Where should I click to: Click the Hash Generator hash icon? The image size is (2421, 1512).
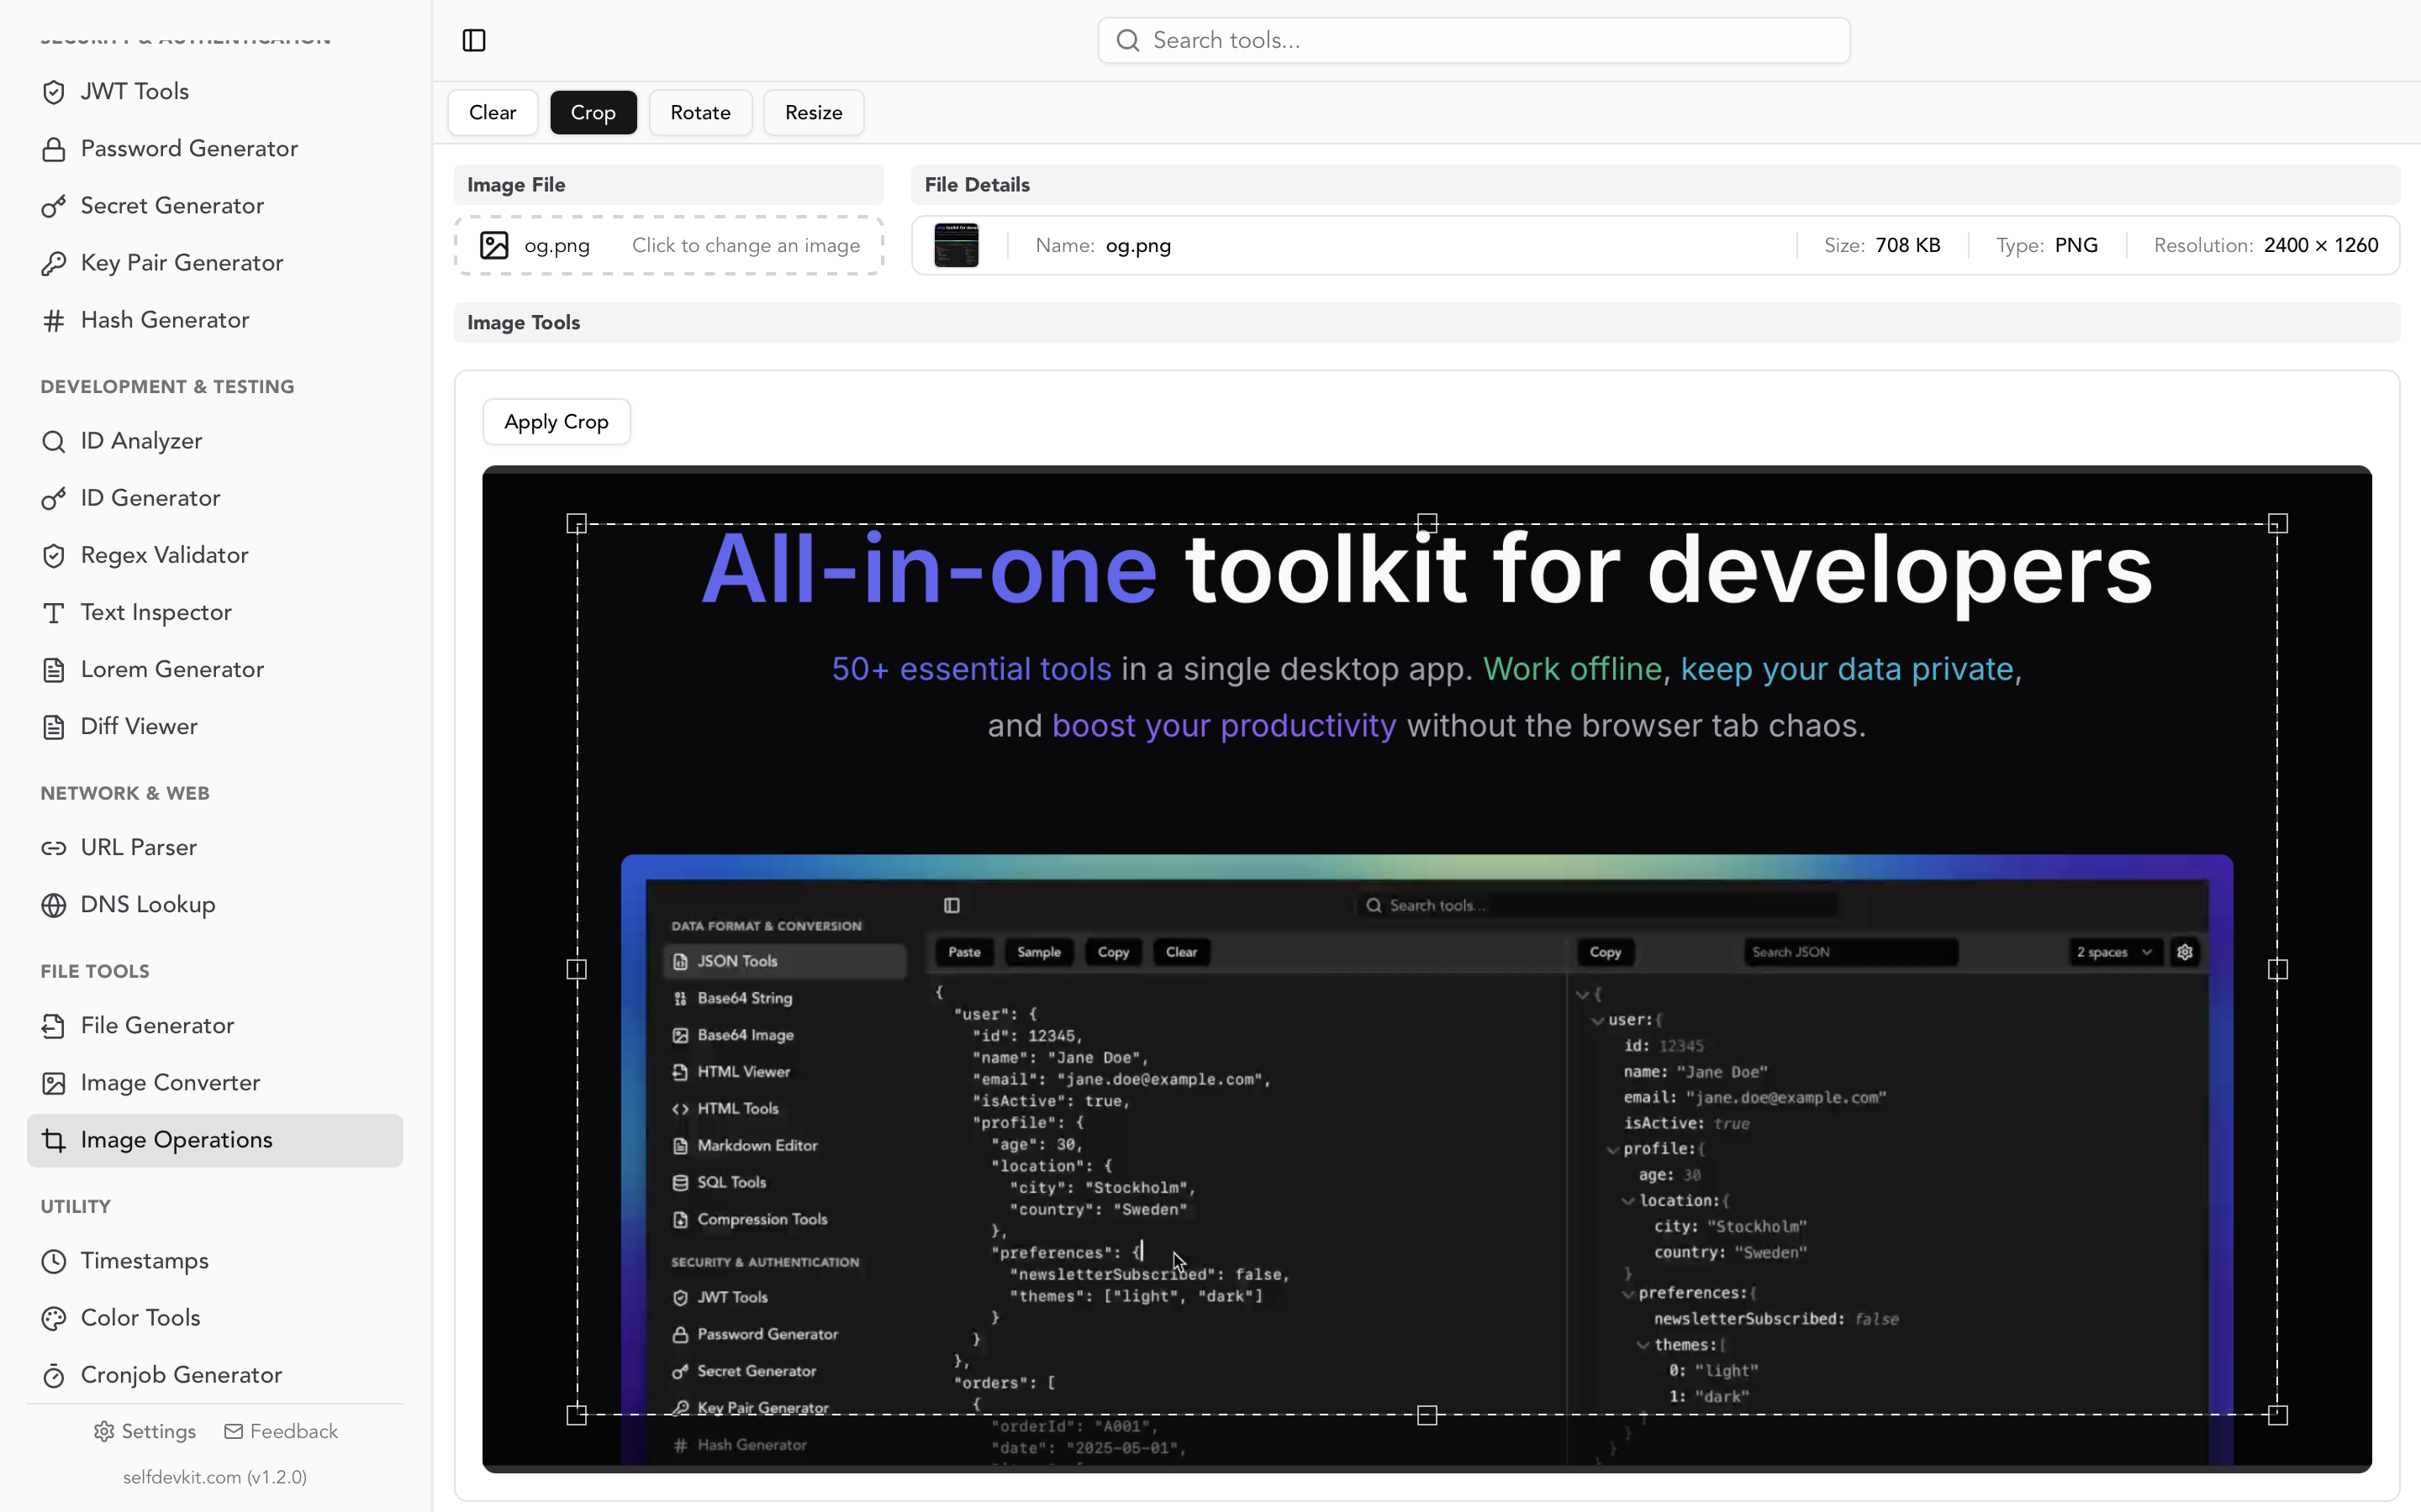pyautogui.click(x=54, y=320)
